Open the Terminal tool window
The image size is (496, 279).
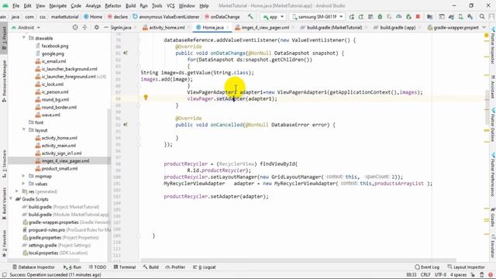[125, 267]
